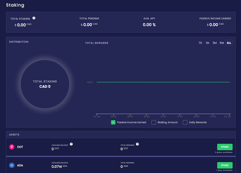This screenshot has width=241, height=173.
Task: Click the Cardano ADA coin icon
Action: [12, 165]
